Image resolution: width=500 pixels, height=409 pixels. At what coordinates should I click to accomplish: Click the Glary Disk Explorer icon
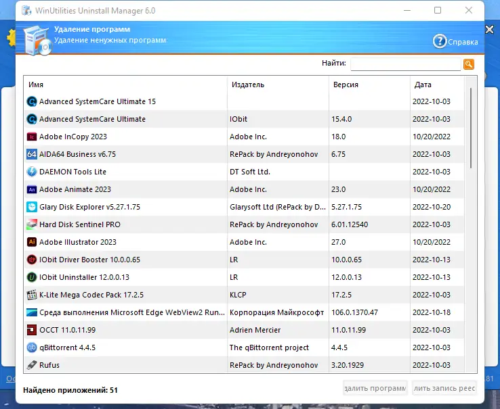point(32,207)
